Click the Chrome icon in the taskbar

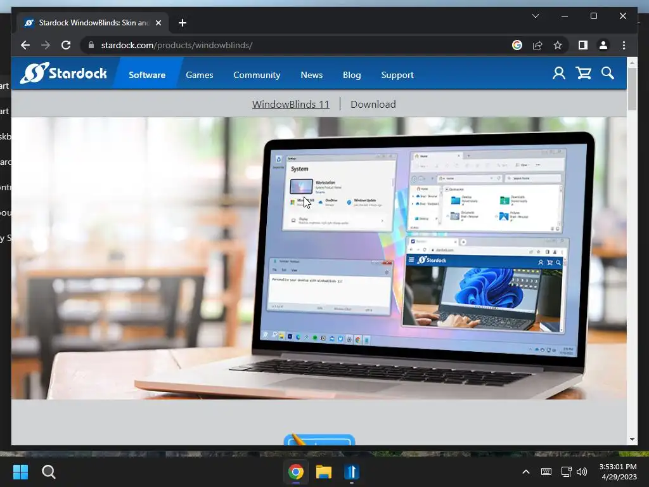click(x=295, y=472)
